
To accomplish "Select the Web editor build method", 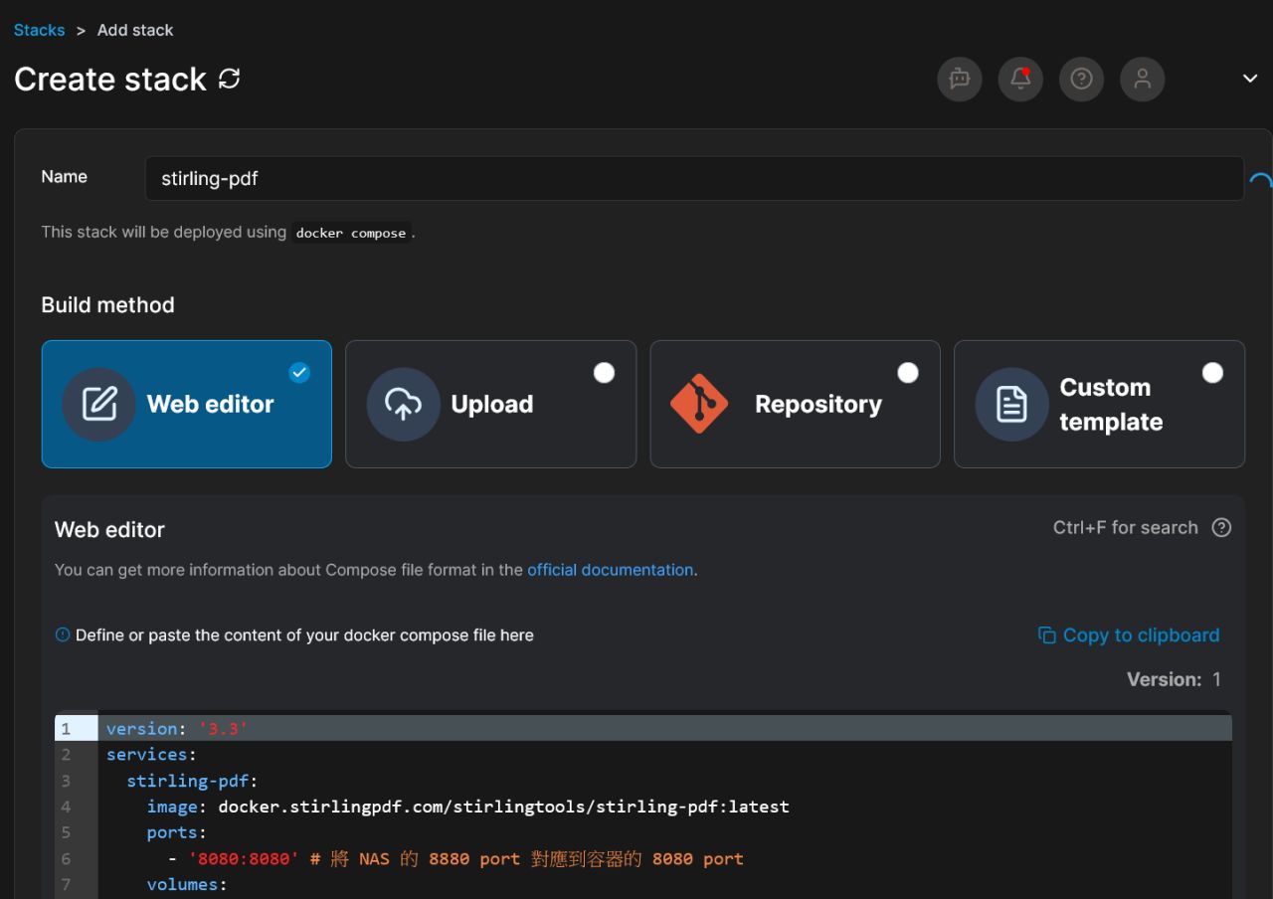I will tap(187, 404).
